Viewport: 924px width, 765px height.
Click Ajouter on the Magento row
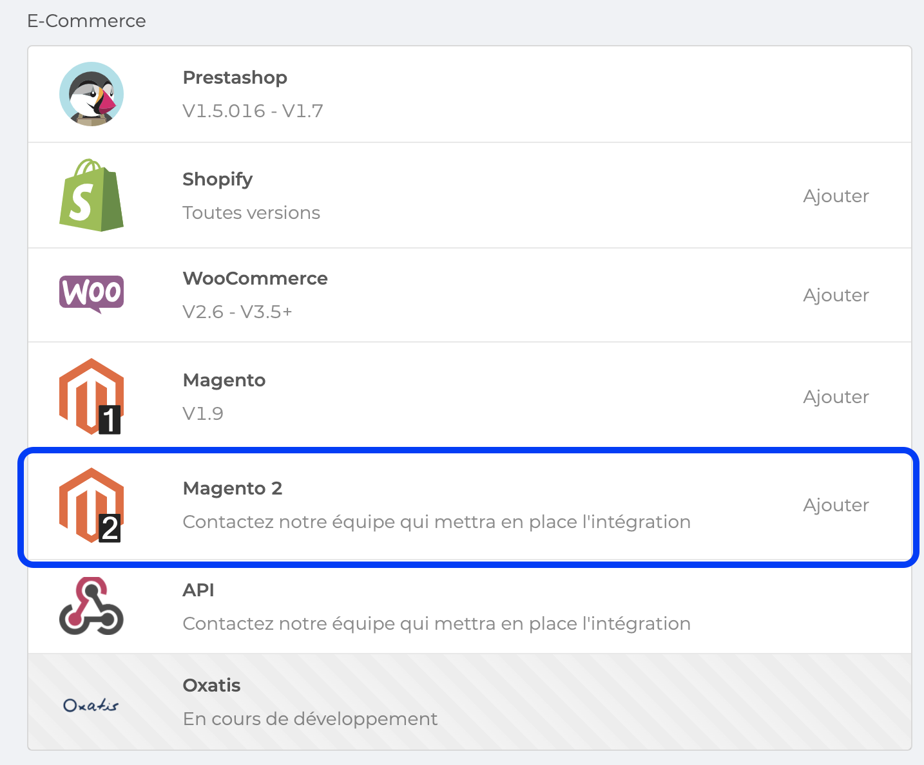836,396
